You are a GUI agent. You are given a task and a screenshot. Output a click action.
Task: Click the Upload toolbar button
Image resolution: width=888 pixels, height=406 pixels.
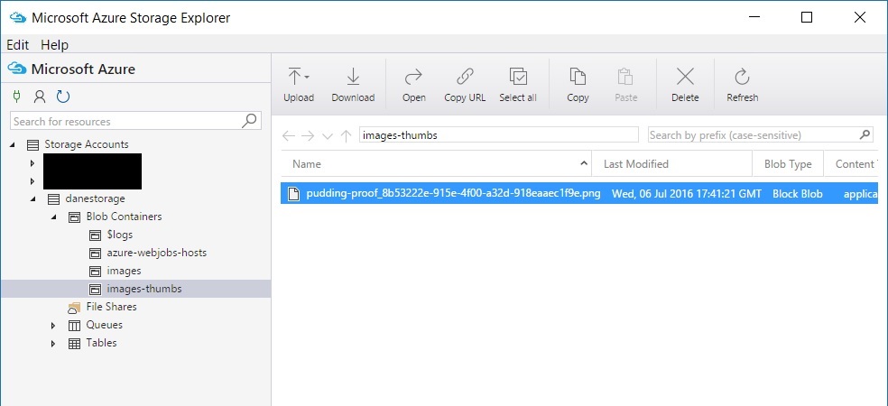point(299,85)
